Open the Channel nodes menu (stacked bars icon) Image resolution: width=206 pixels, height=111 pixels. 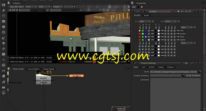point(4,21)
